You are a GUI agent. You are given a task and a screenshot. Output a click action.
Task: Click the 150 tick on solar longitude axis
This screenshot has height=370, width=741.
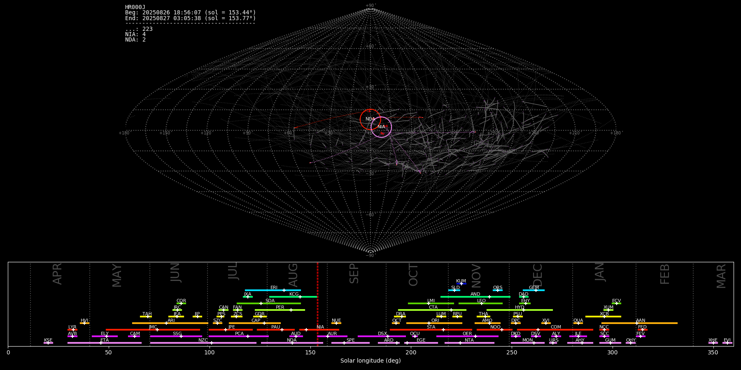click(x=310, y=352)
